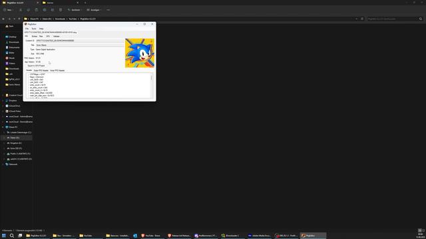Switch to the Files tab in PkgEditor

(x=41, y=36)
